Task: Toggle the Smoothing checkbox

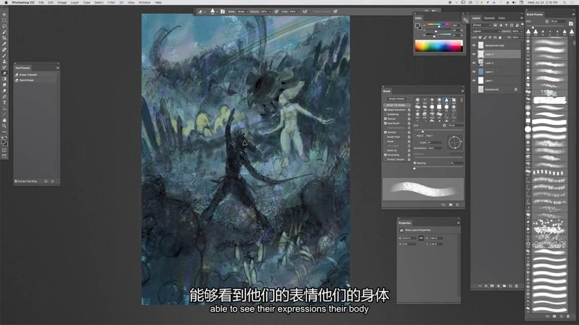Action: coord(386,155)
